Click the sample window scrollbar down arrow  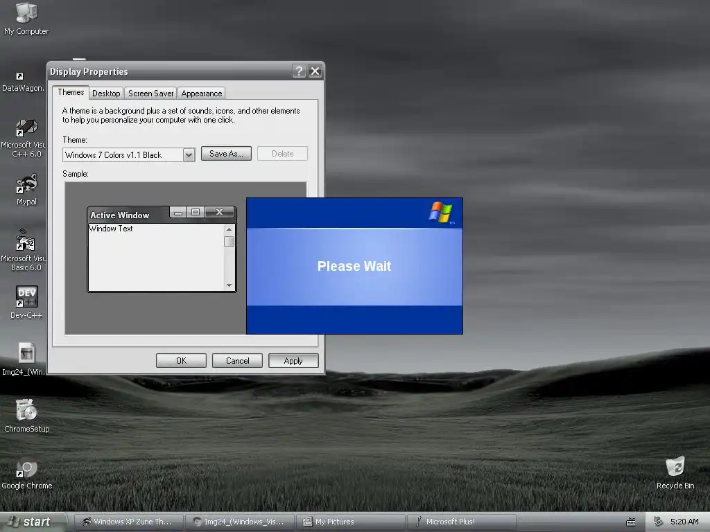point(229,285)
